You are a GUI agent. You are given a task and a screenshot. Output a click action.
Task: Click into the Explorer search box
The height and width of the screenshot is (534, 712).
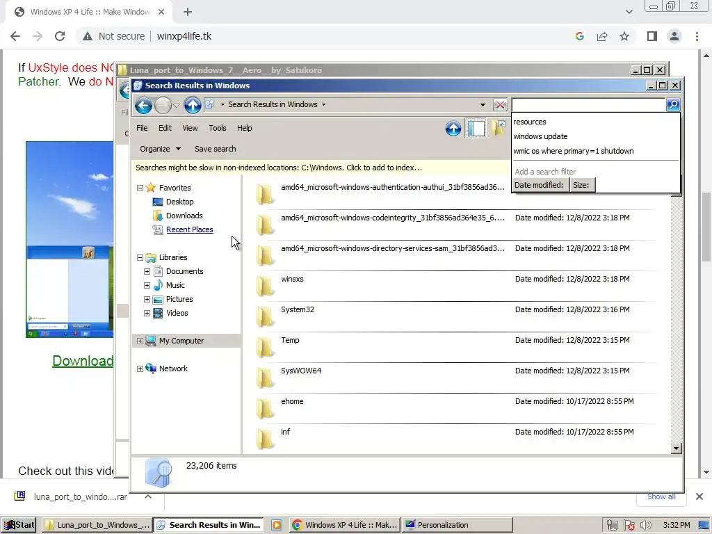point(588,105)
